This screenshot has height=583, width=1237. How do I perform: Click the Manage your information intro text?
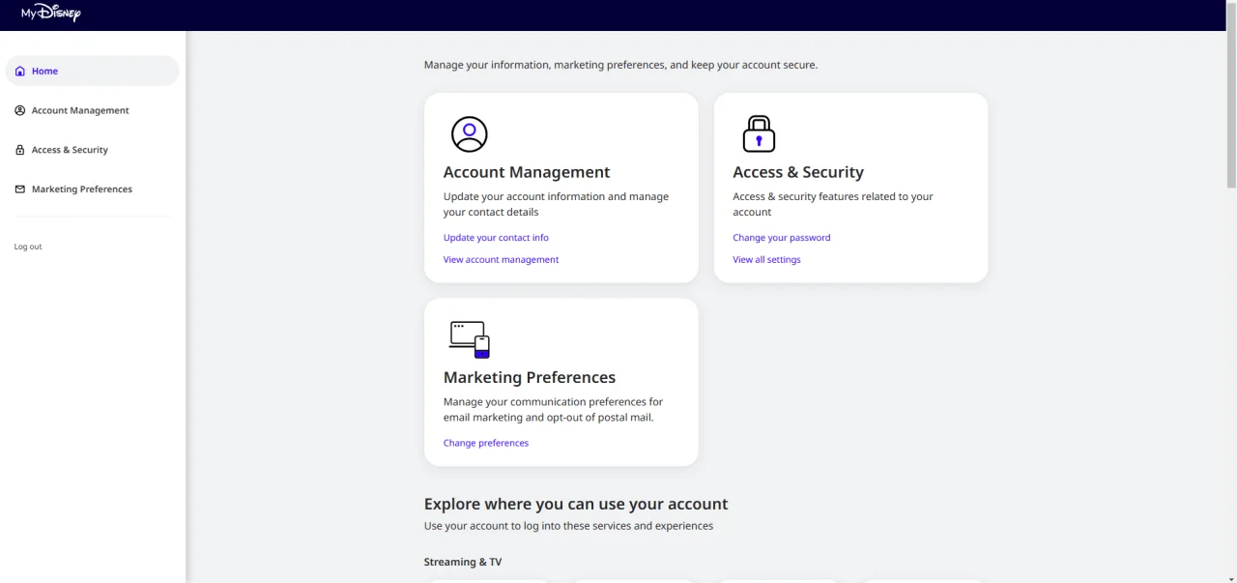[620, 65]
